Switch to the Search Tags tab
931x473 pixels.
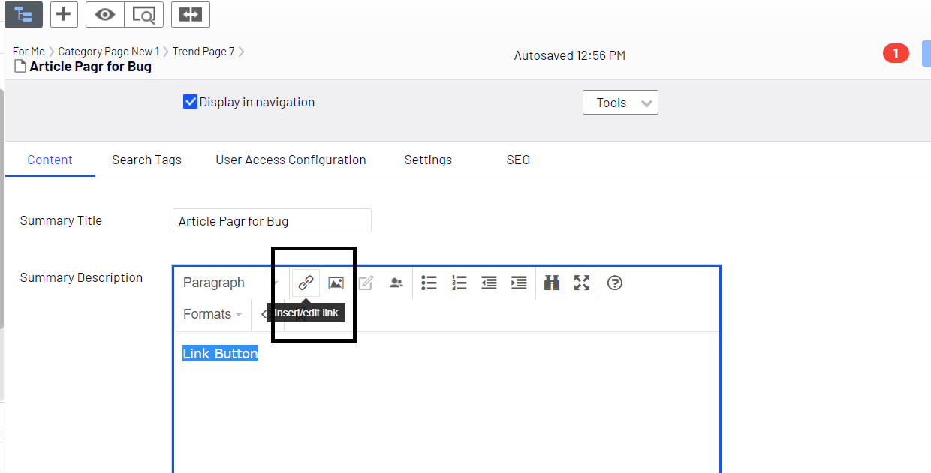146,160
